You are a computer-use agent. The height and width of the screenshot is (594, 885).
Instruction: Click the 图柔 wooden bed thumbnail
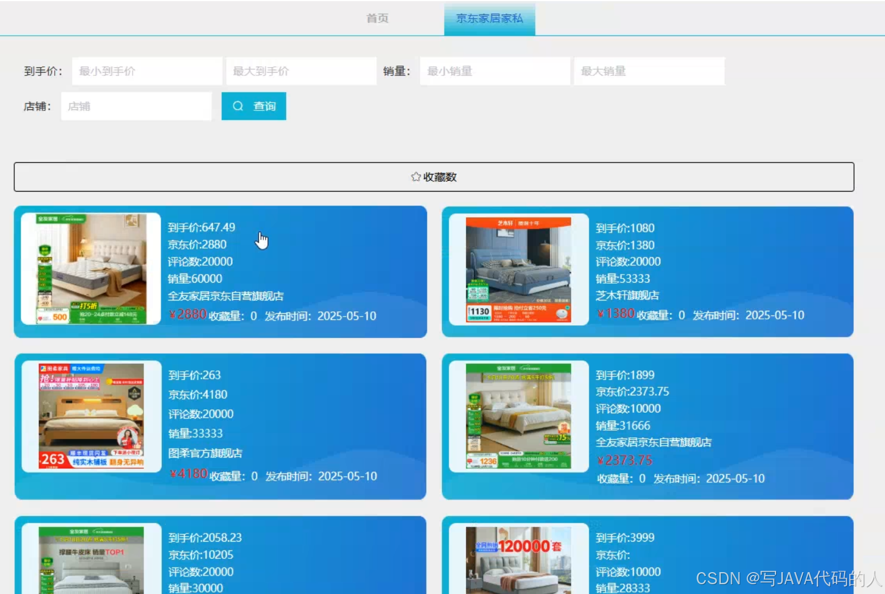coord(92,415)
